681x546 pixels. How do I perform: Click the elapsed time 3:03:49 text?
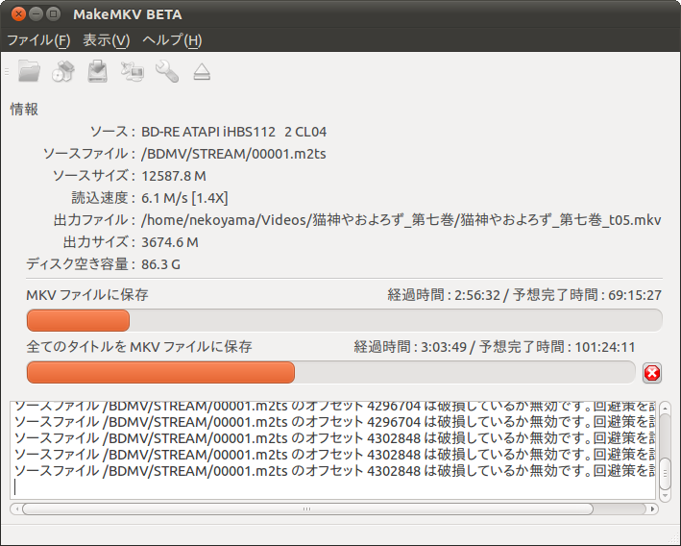click(x=444, y=347)
